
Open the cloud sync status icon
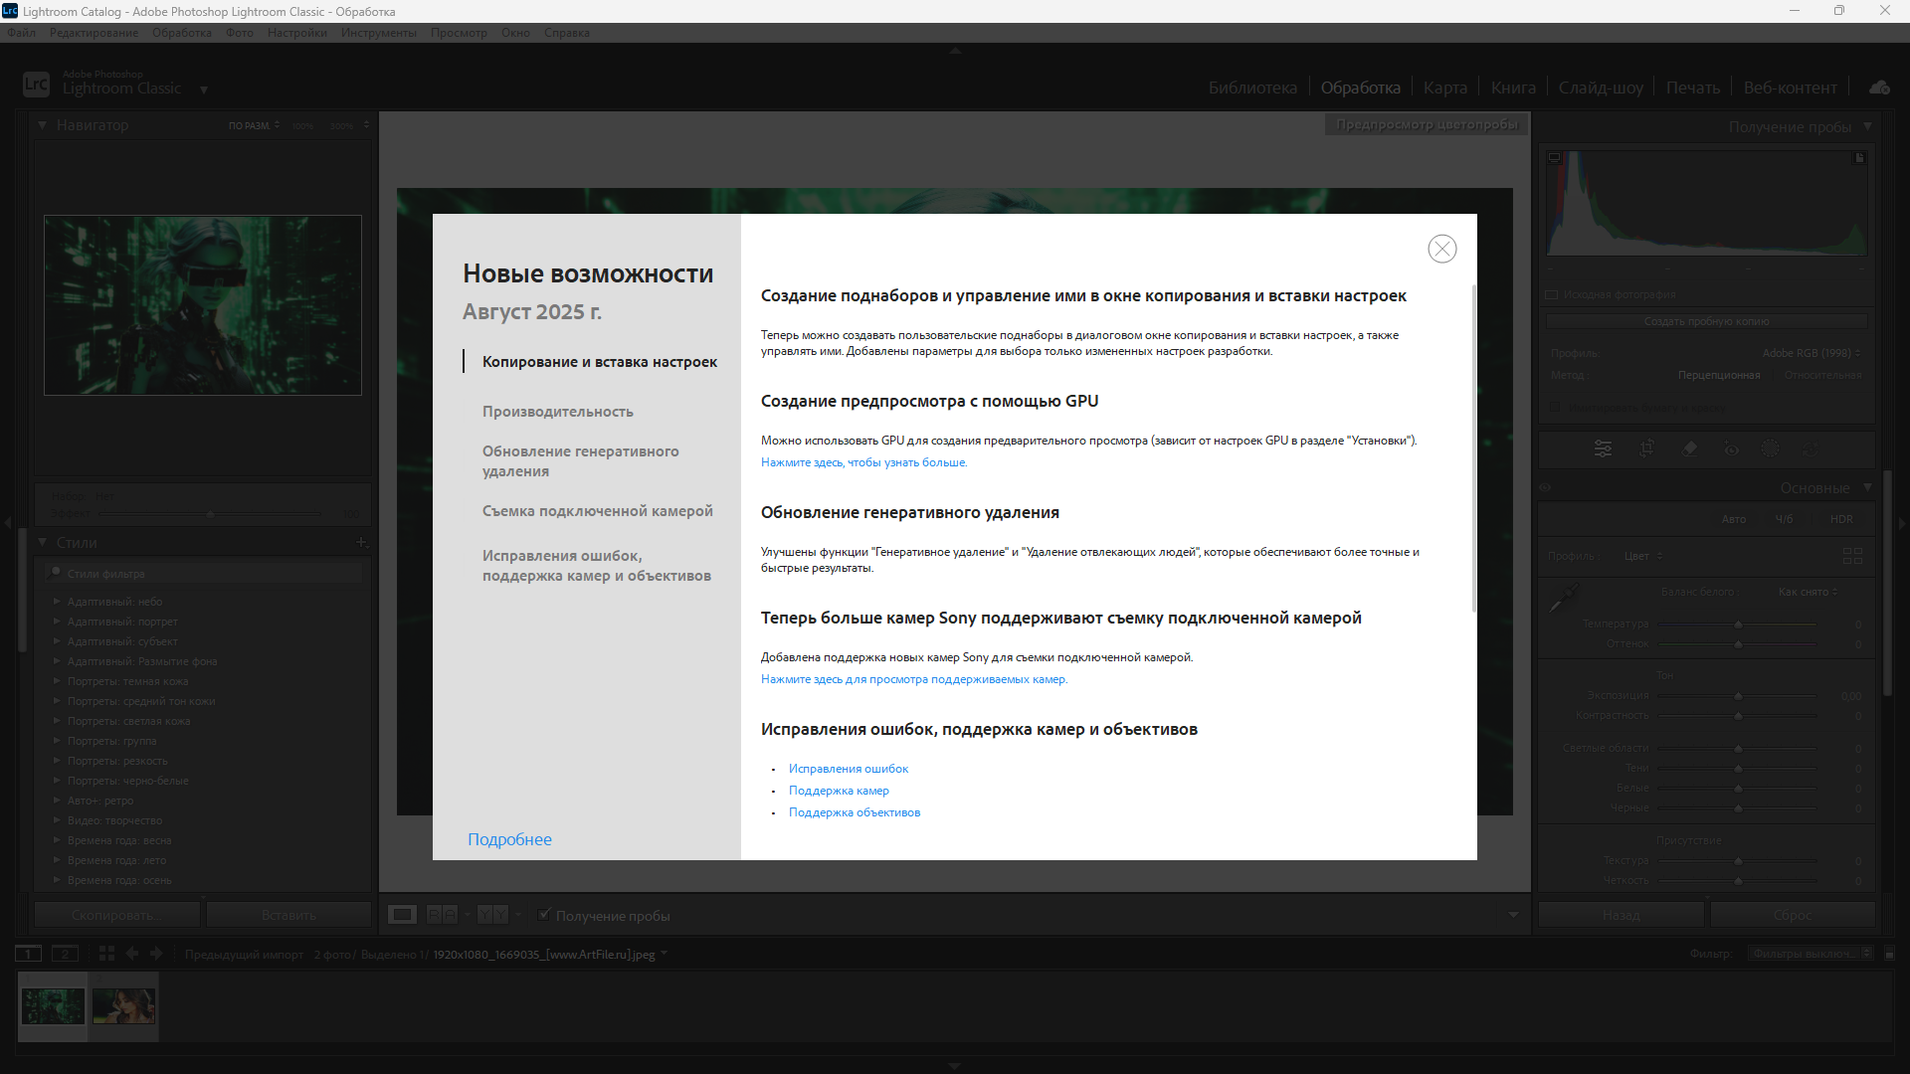(x=1879, y=88)
